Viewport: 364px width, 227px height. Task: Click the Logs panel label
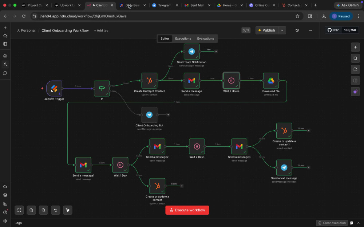[18, 223]
